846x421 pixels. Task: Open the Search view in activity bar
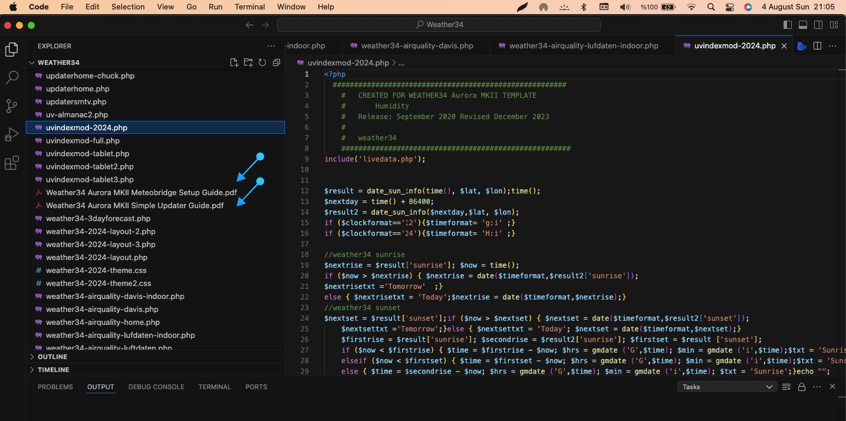point(12,77)
